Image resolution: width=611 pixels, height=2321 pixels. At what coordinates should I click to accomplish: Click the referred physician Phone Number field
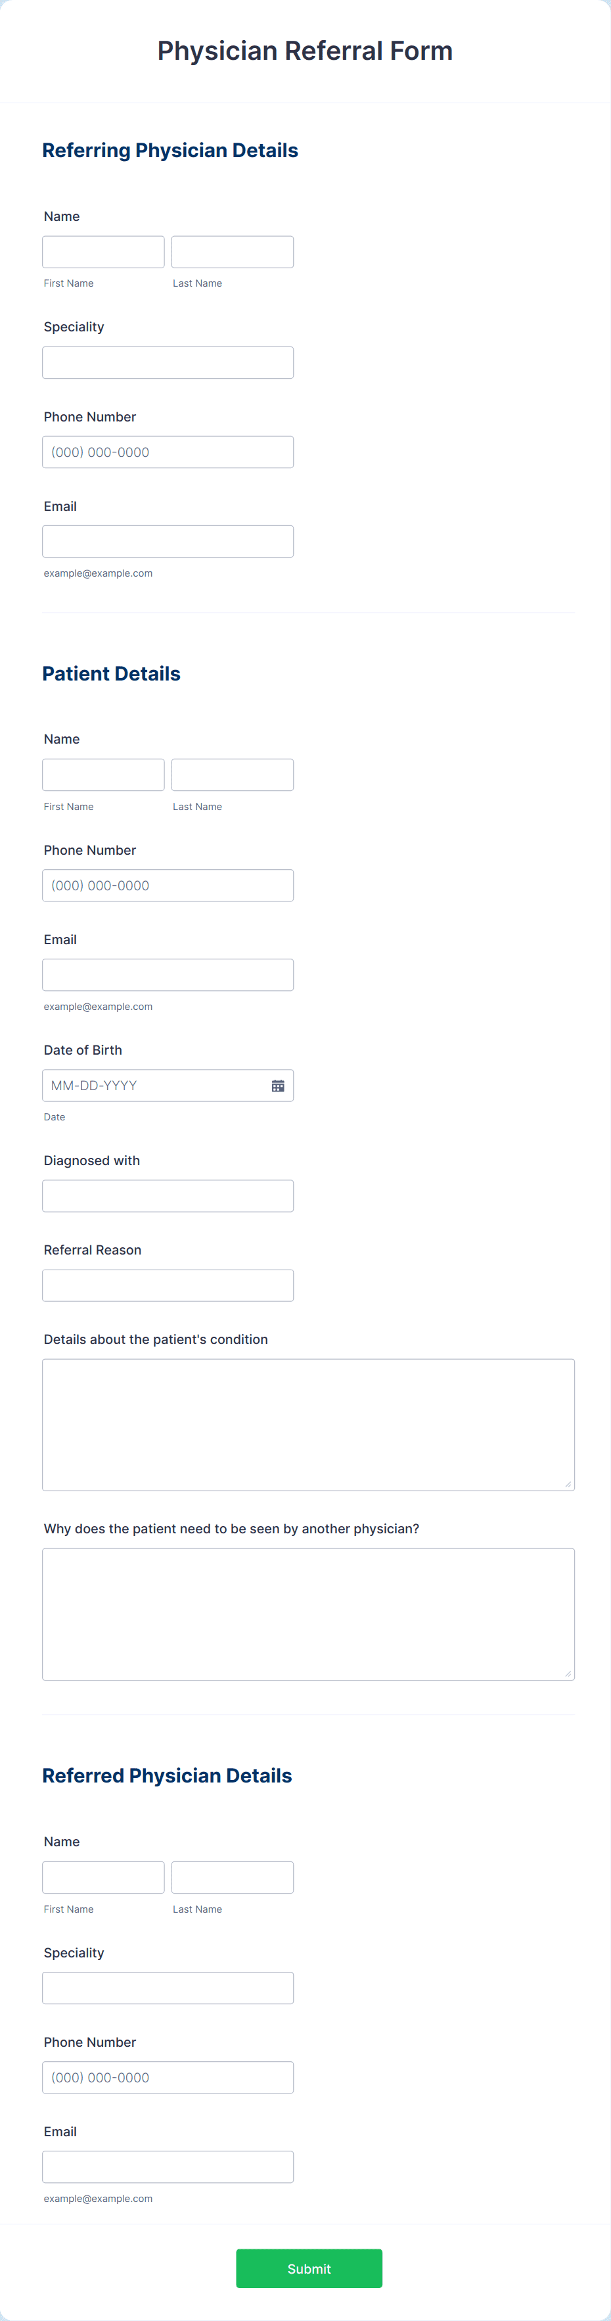tap(168, 2077)
